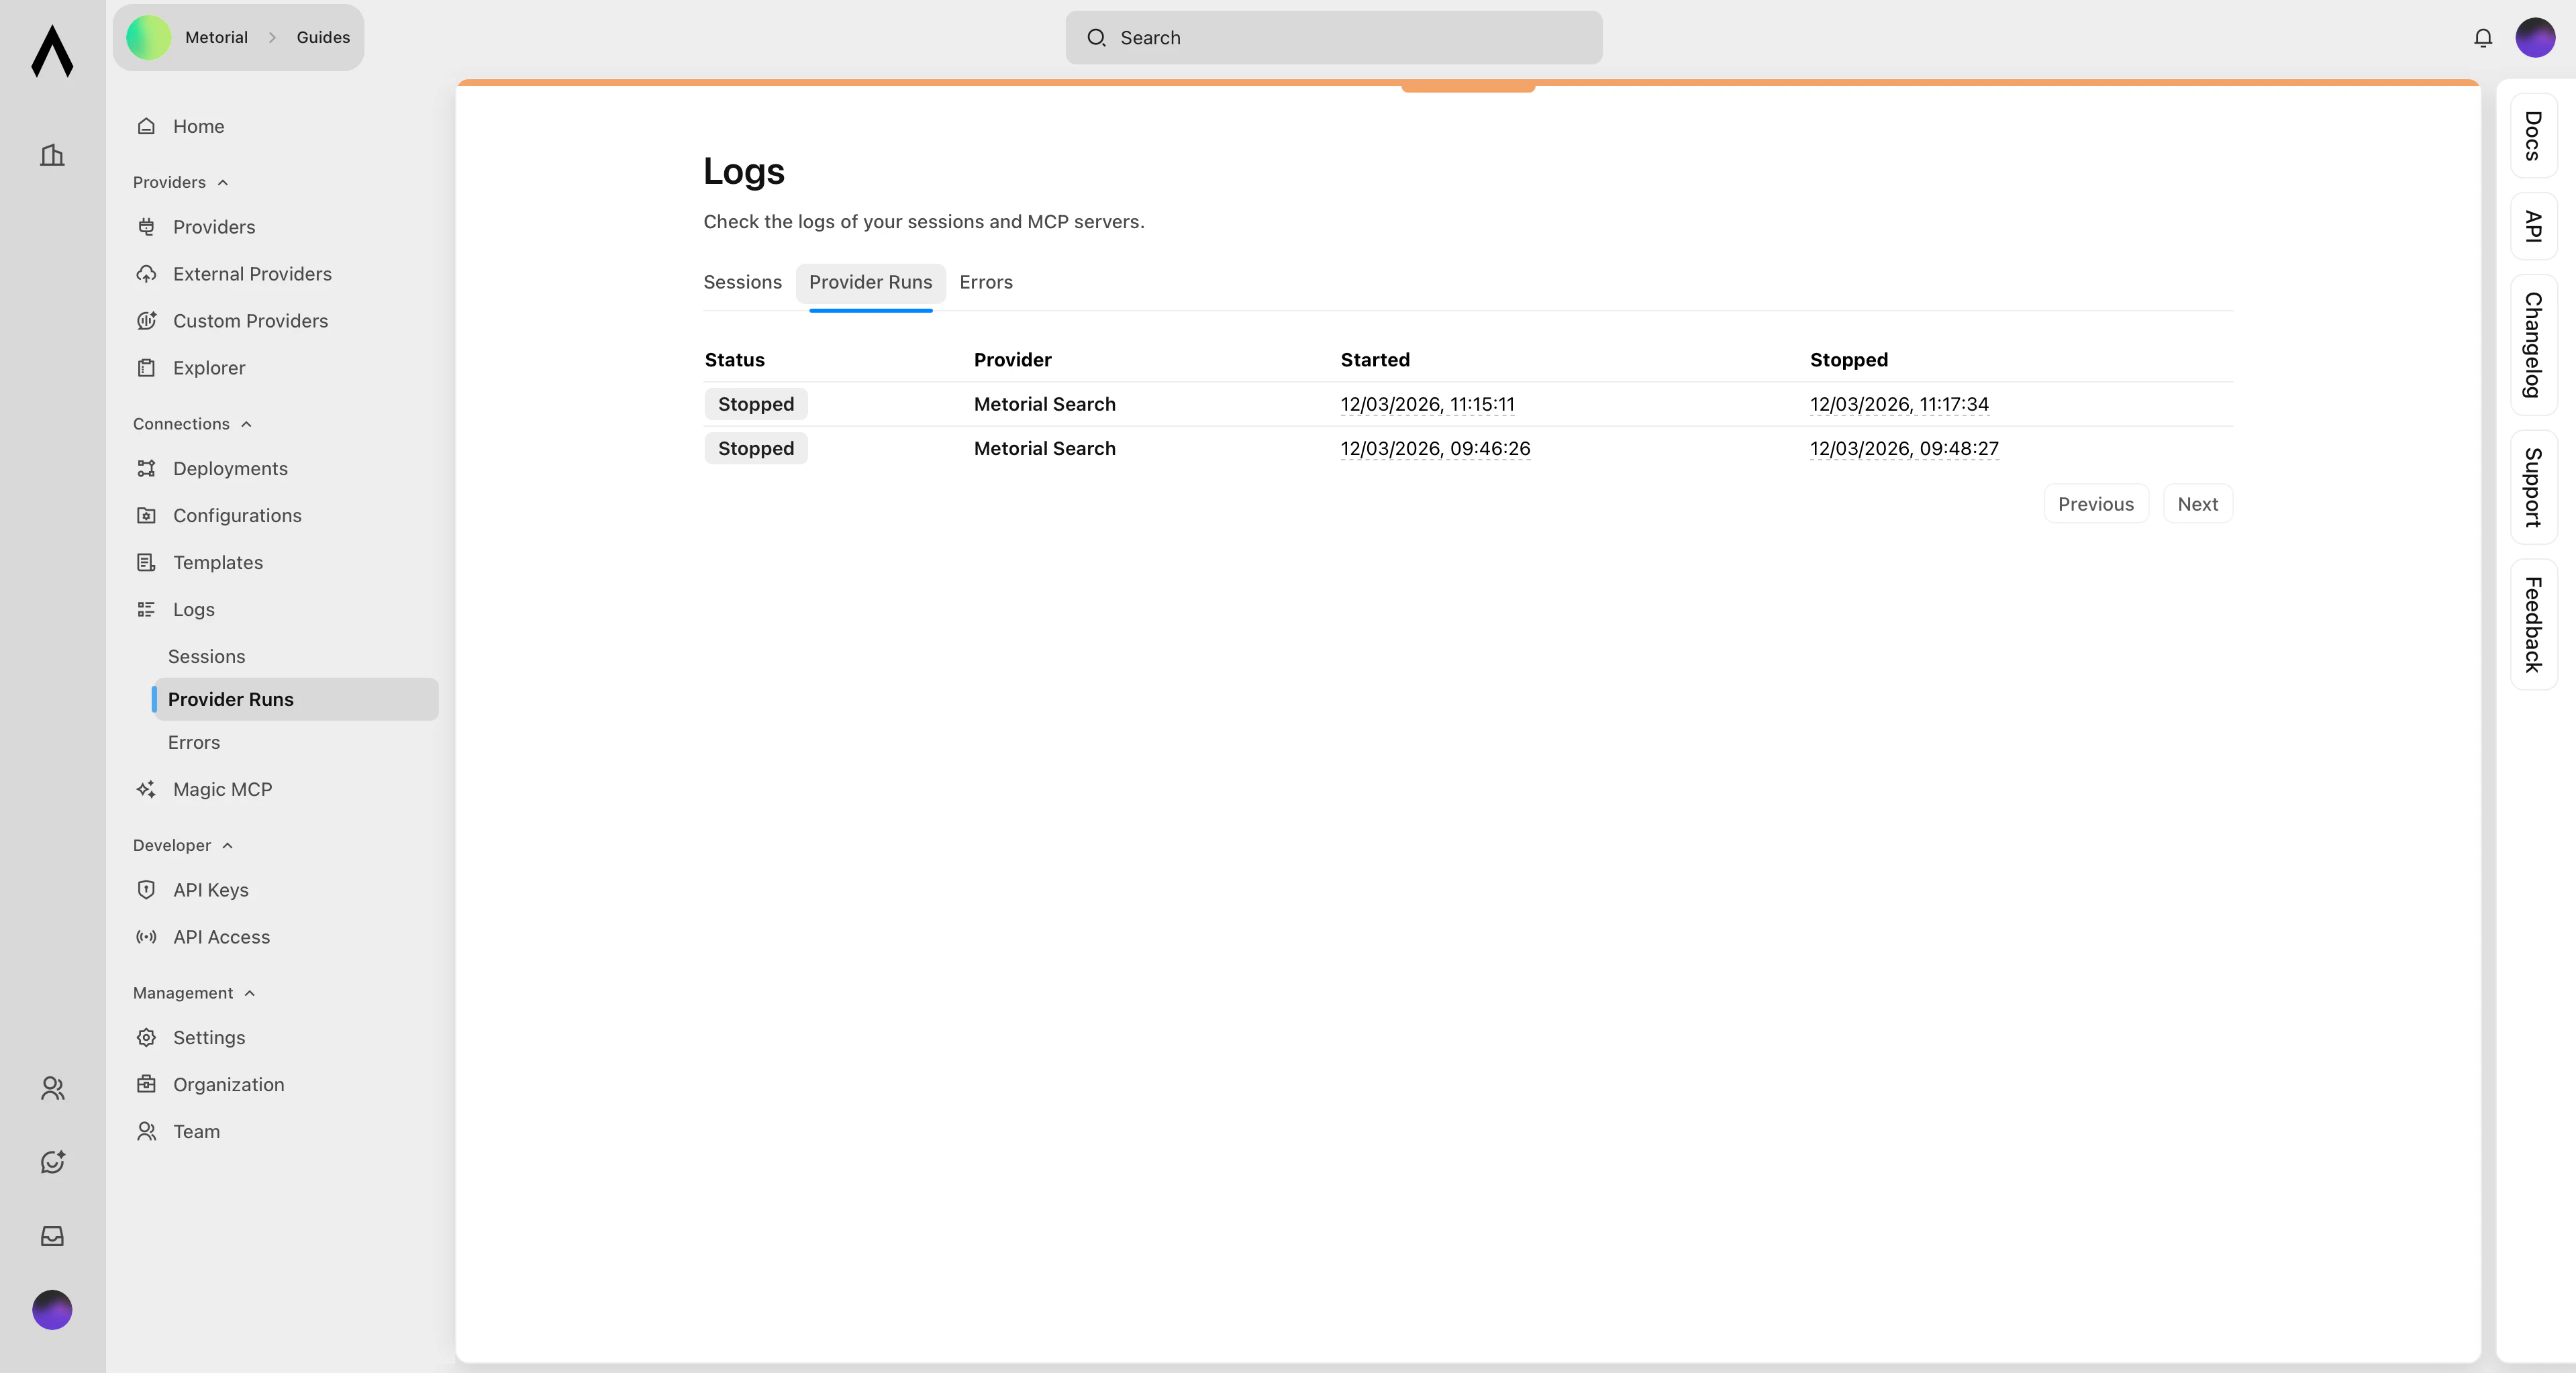Click the inbox tray icon in left rail
2576x1373 pixels.
click(x=52, y=1236)
